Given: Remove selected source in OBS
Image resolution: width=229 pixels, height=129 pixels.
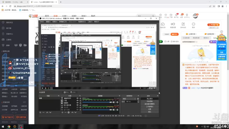Looking at the screenshot, I should click(x=66, y=112).
